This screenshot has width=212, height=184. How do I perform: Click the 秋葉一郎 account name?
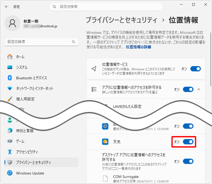pos(31,21)
